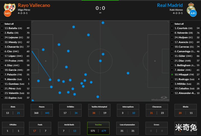Click the blue pass line on the pitch
Screen dimensions: 201x136
point(41,65)
